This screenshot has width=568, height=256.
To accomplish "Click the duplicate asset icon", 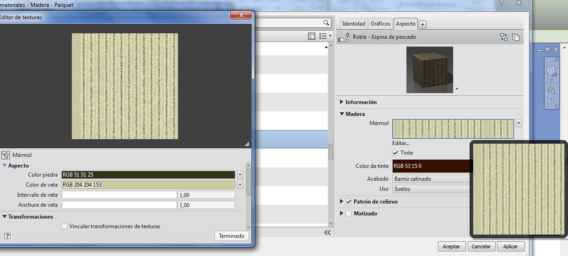I will (x=516, y=37).
